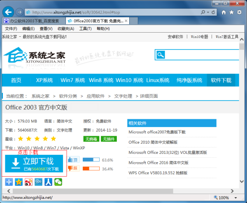Open Microsoft Office 2016 简体中文版 link
Viewport: 247px width, 203px height.
pyautogui.click(x=158, y=163)
